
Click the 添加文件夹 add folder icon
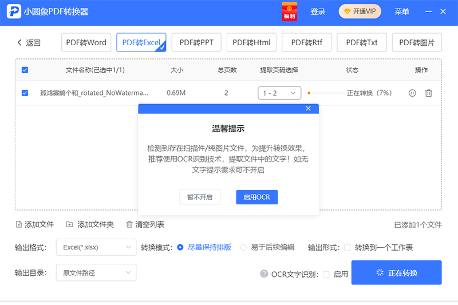[70, 224]
